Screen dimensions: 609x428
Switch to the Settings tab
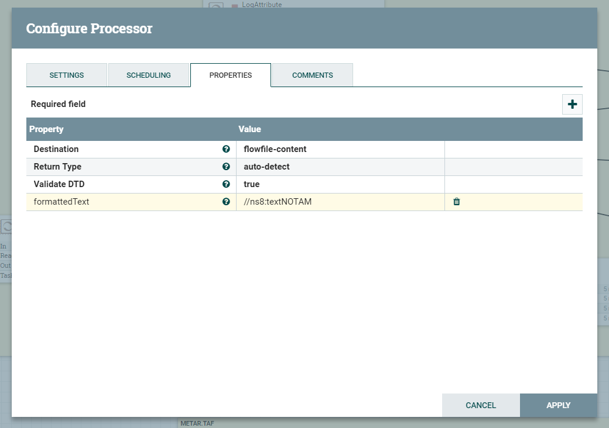click(x=66, y=75)
